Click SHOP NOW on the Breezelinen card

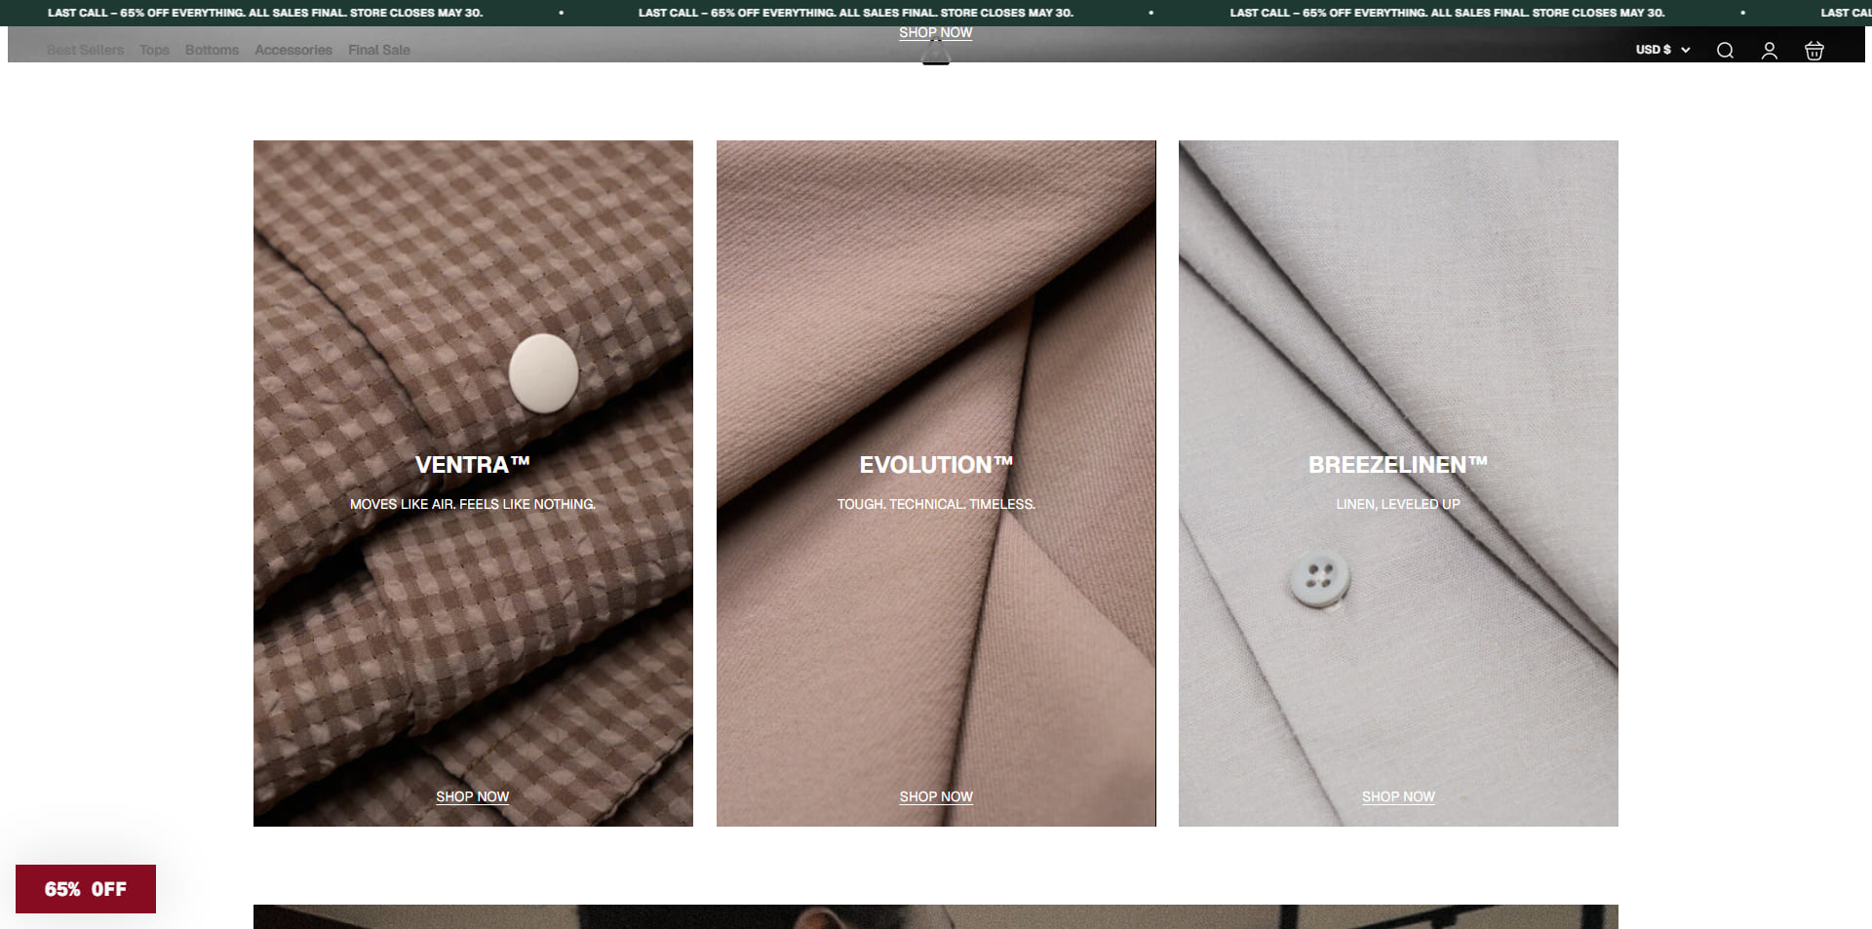point(1398,796)
